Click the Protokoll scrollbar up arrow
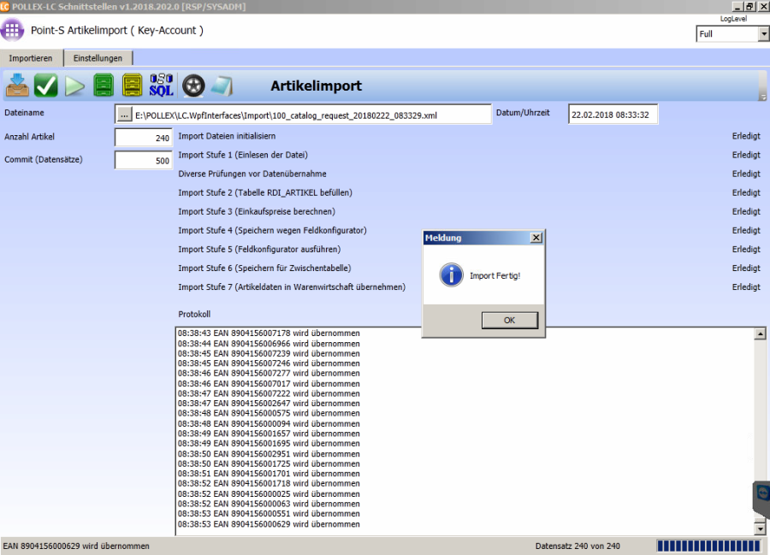770x555 pixels. pos(760,334)
